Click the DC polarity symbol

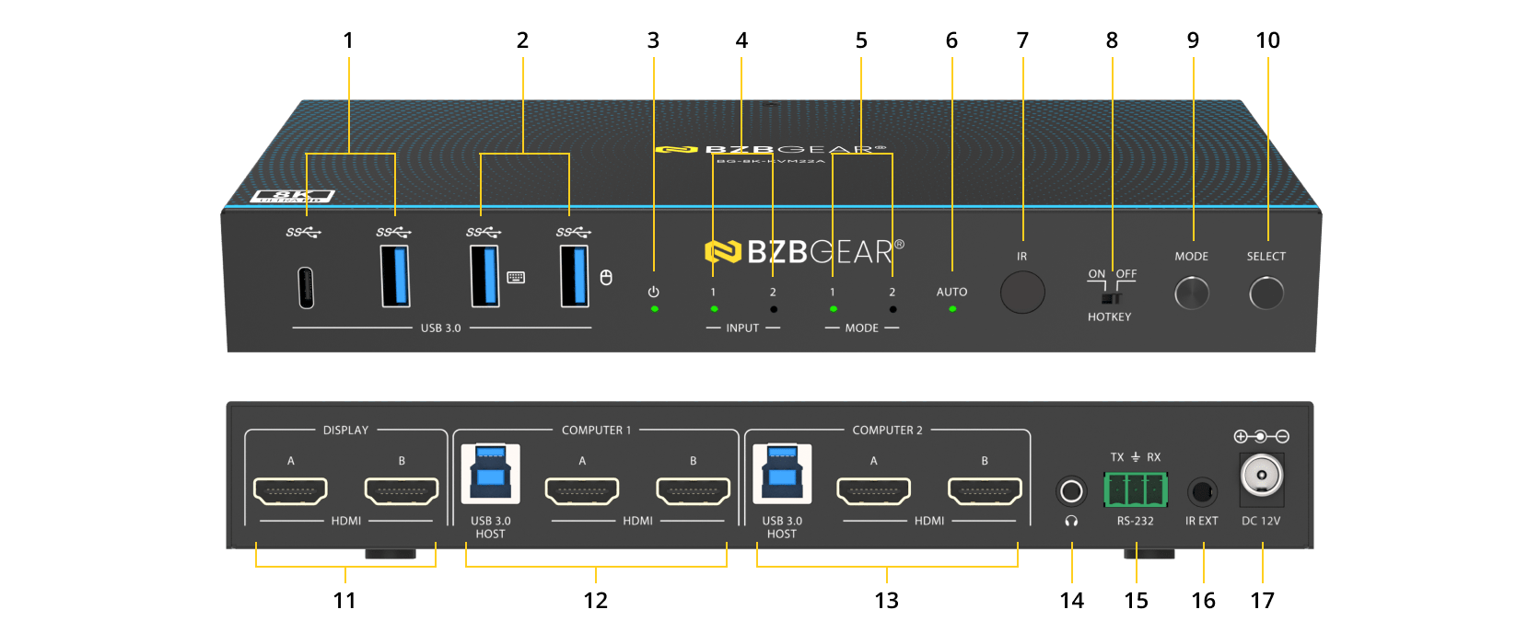click(x=1261, y=436)
